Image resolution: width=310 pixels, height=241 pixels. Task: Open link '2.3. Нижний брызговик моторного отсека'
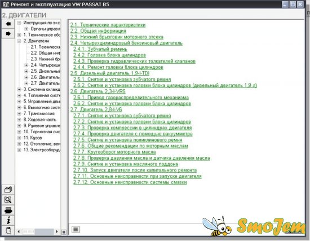[x=117, y=37]
